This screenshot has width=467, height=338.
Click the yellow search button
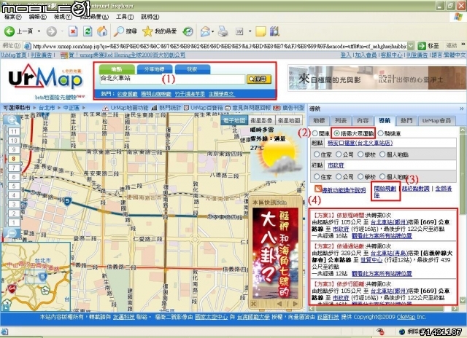click(x=259, y=79)
